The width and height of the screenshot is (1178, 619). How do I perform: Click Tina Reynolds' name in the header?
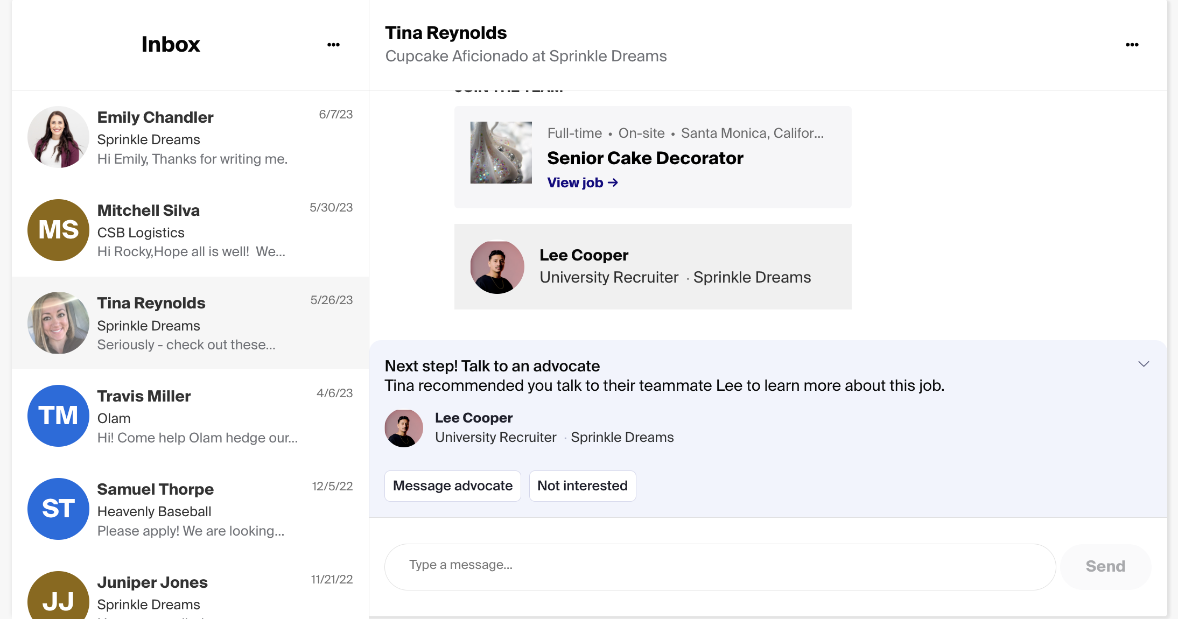tap(445, 32)
